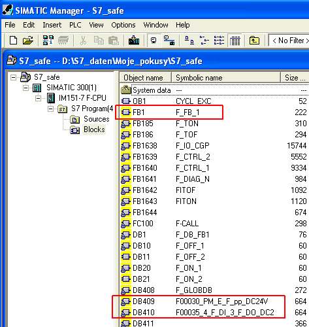Click the Up One Level icon
This screenshot has width=309, height=327.
coord(254,41)
